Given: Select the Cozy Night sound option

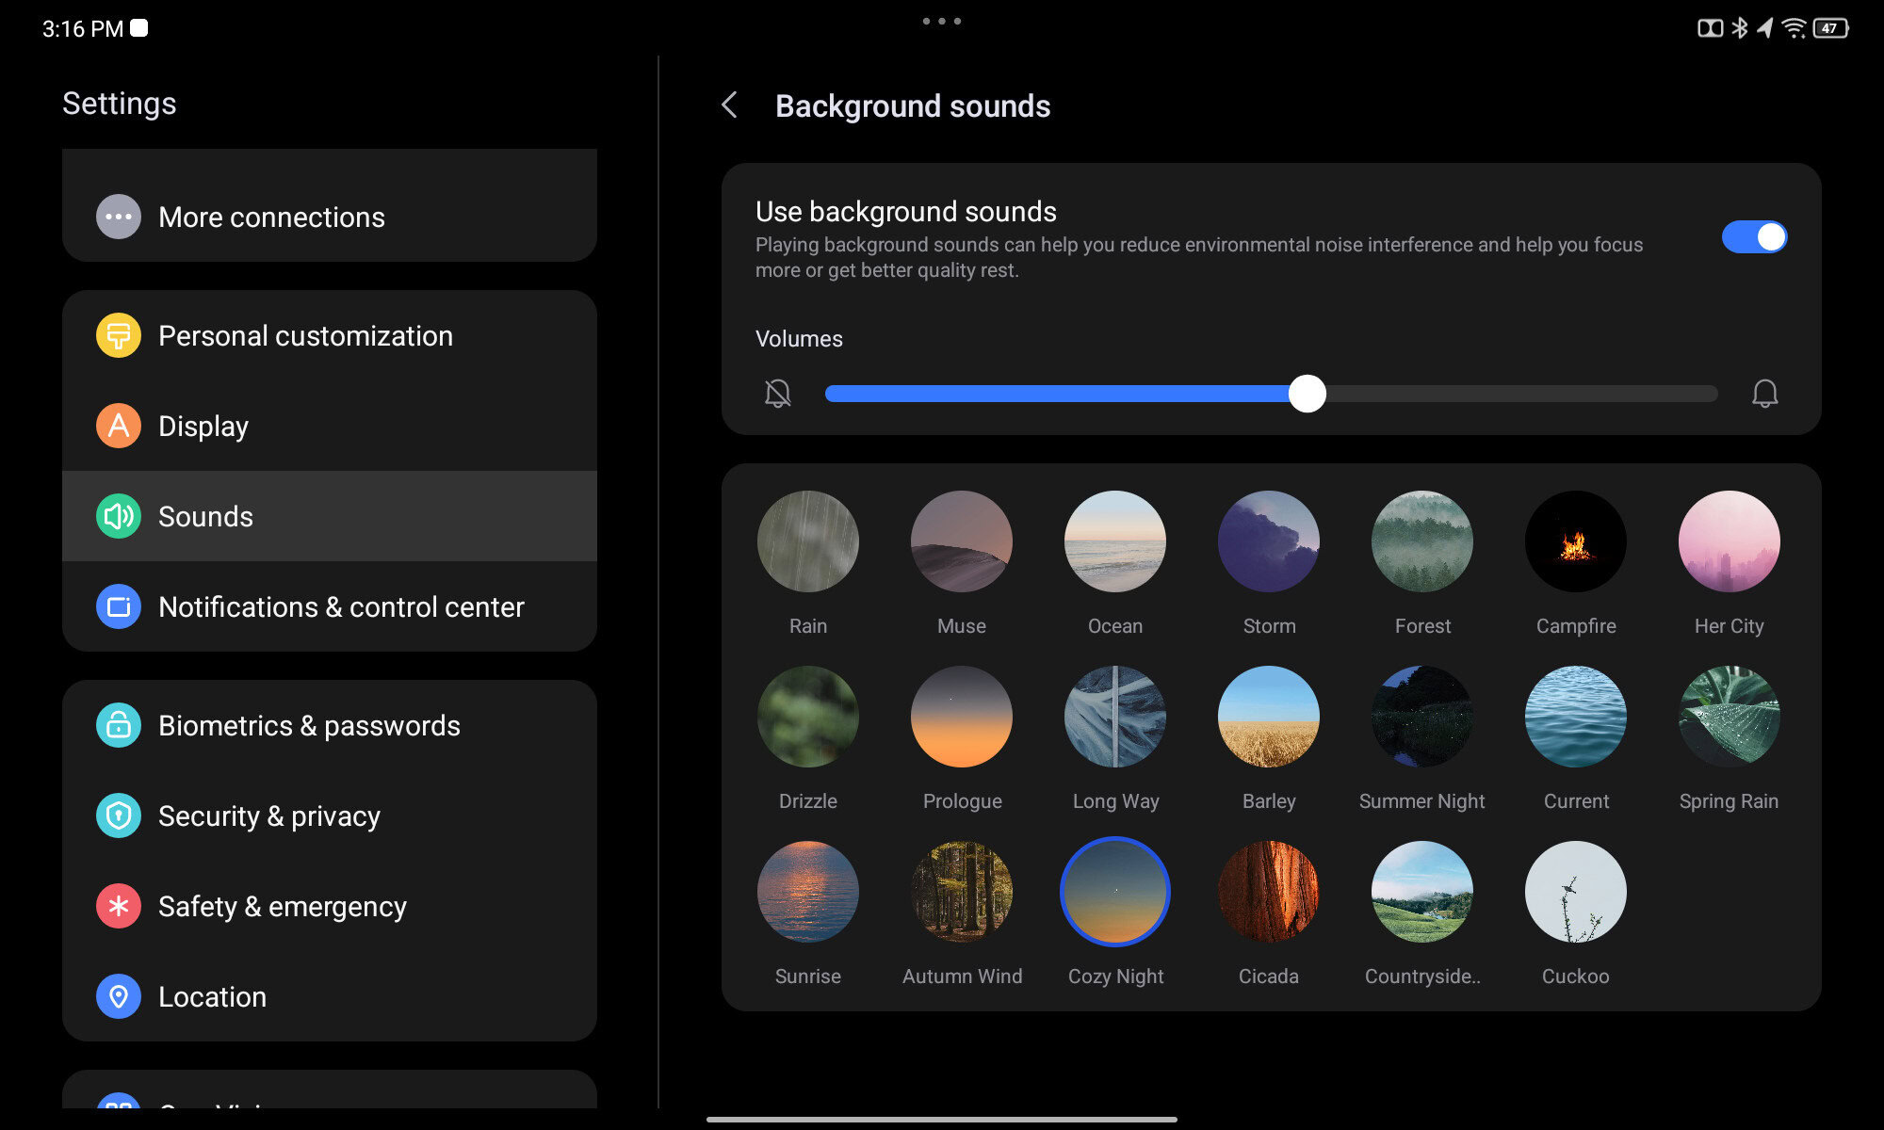Looking at the screenshot, I should coord(1114,892).
